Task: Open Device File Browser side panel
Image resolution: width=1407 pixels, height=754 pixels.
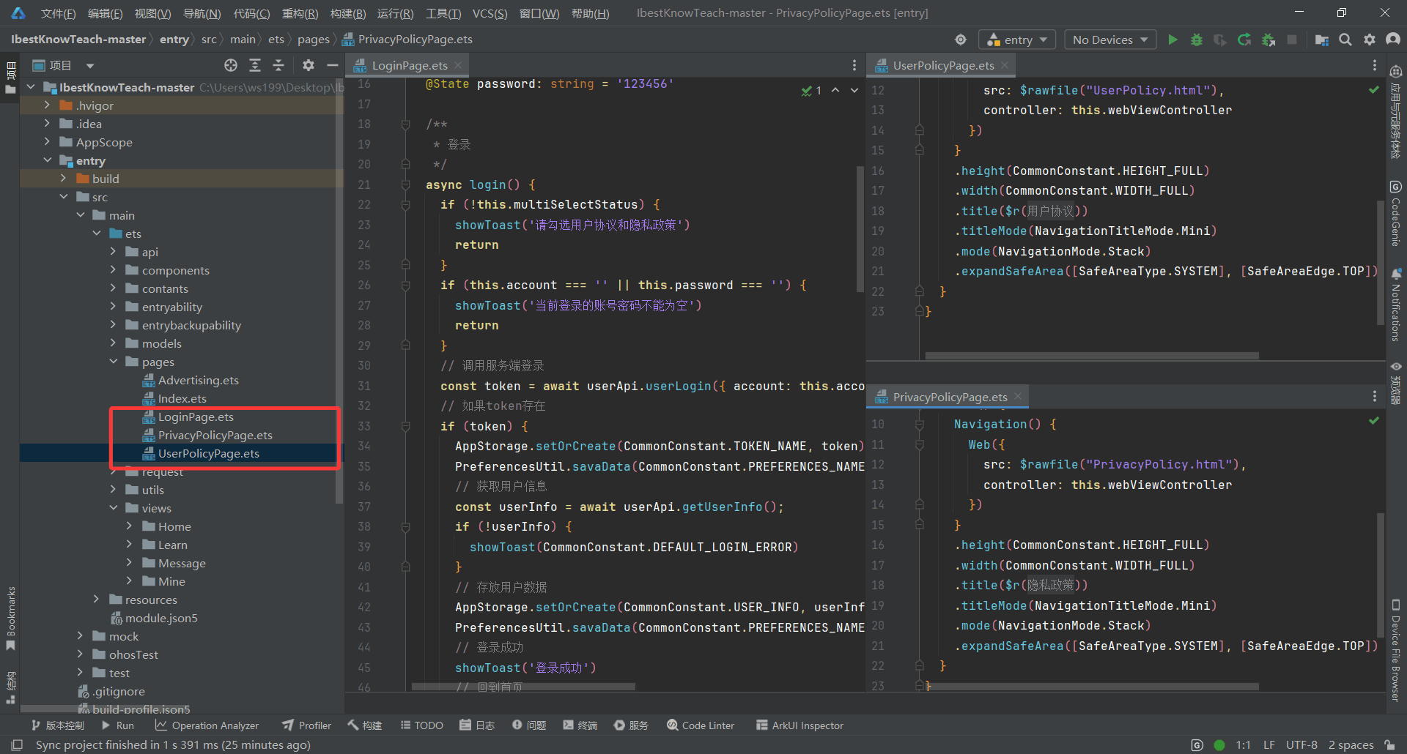Action: [1396, 650]
